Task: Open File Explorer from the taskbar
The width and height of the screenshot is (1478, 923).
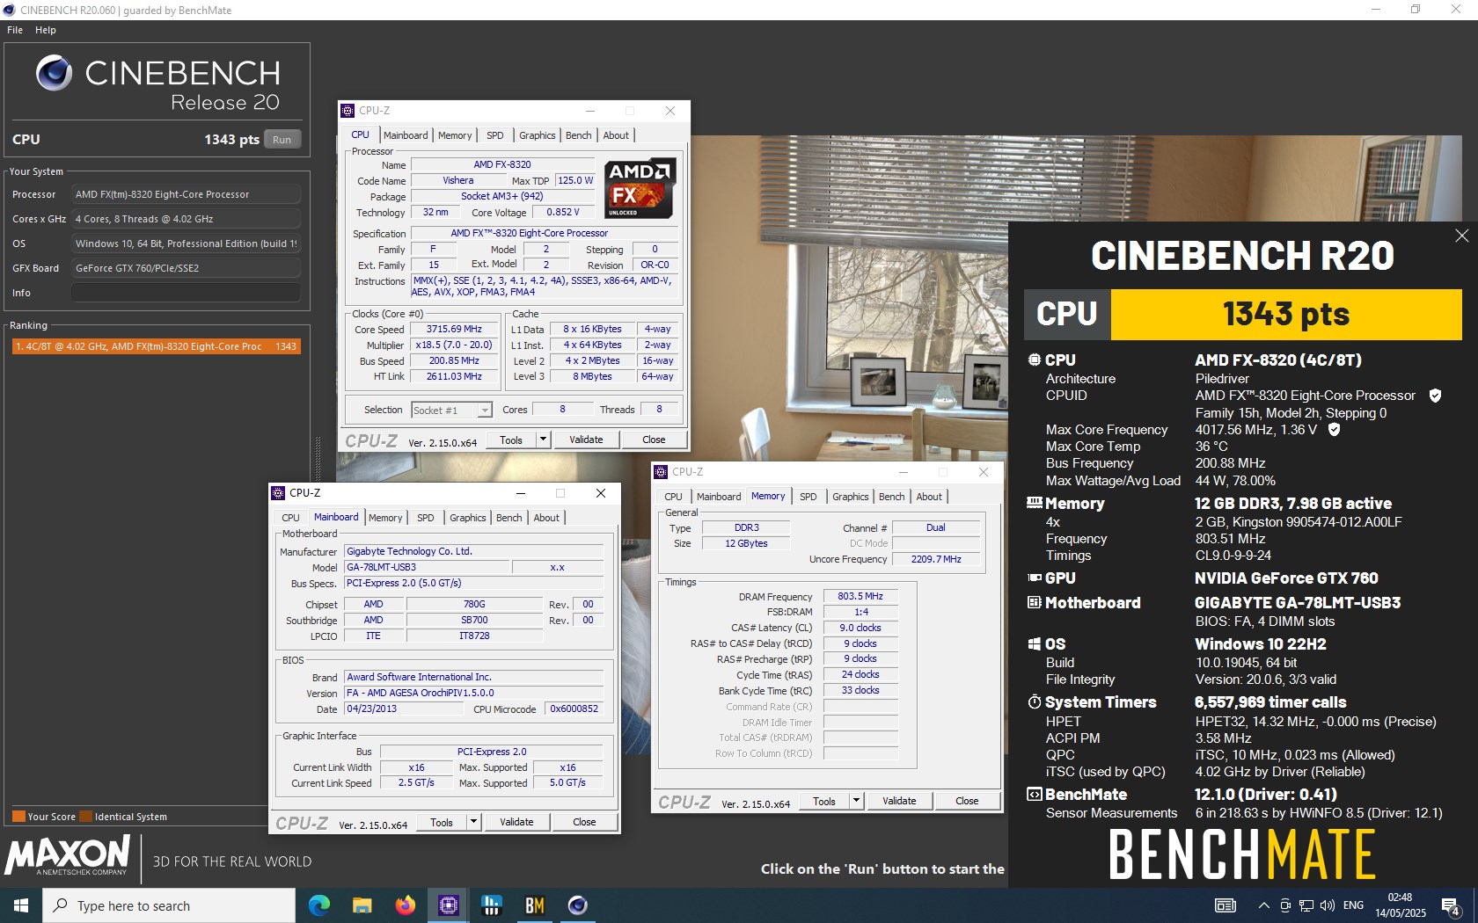Action: click(362, 905)
